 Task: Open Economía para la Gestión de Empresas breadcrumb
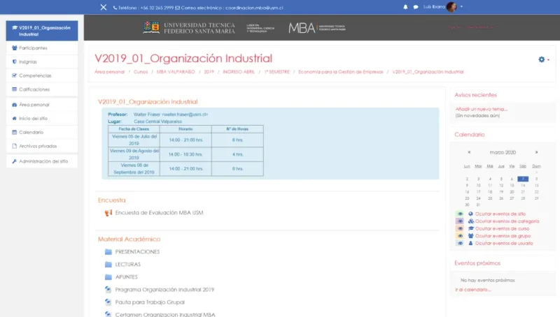click(x=341, y=72)
